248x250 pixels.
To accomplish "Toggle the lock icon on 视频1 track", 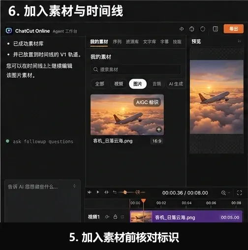I will pos(116,217).
